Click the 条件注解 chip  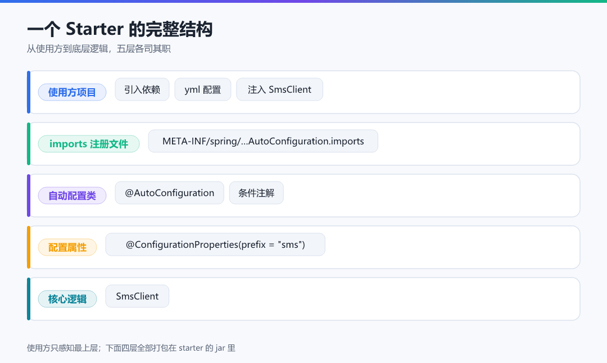coord(256,193)
